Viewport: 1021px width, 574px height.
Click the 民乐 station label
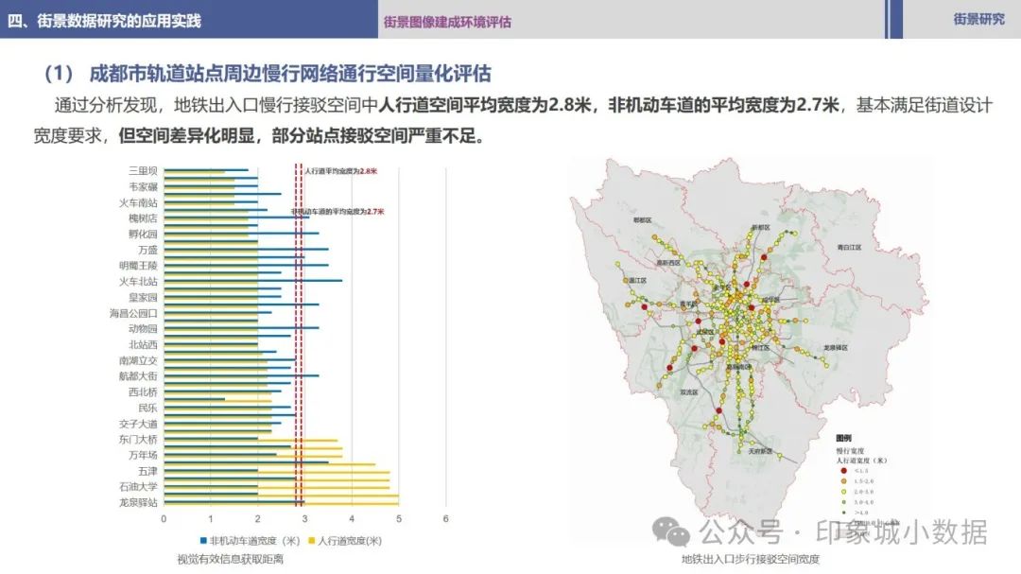click(x=147, y=408)
